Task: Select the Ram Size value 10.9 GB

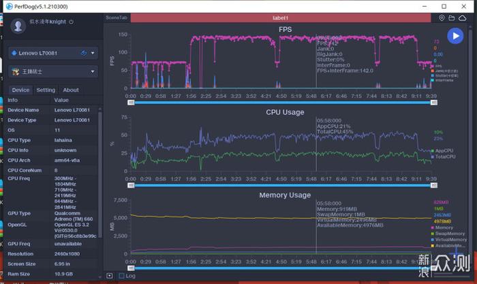Action: click(x=63, y=274)
